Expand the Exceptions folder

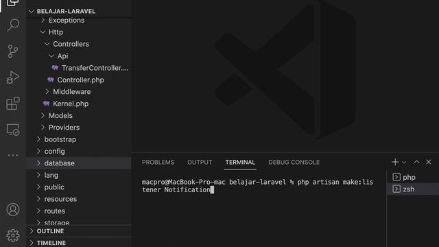(x=43, y=20)
